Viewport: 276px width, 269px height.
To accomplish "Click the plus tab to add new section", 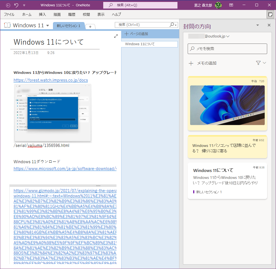I will point(90,27).
